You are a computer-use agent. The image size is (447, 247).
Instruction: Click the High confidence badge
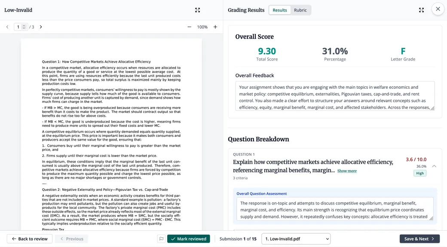click(x=420, y=173)
